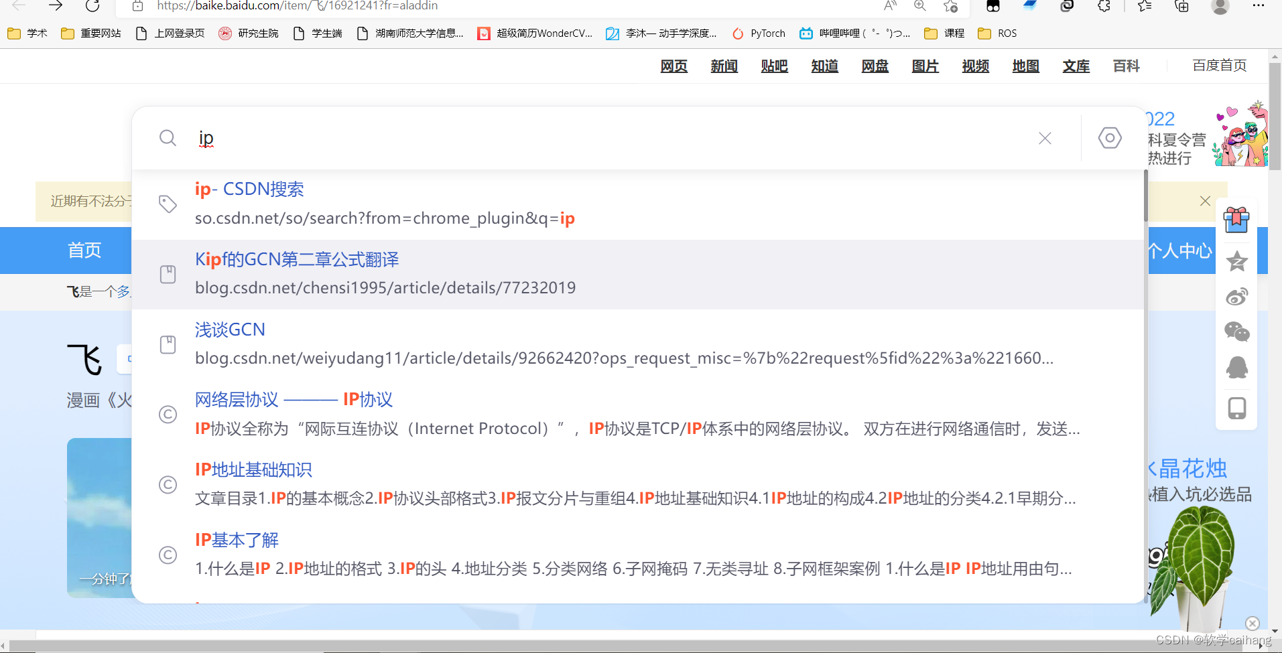This screenshot has height=653, width=1282.
Task: Click the 首页 navigation tab
Action: click(x=84, y=250)
